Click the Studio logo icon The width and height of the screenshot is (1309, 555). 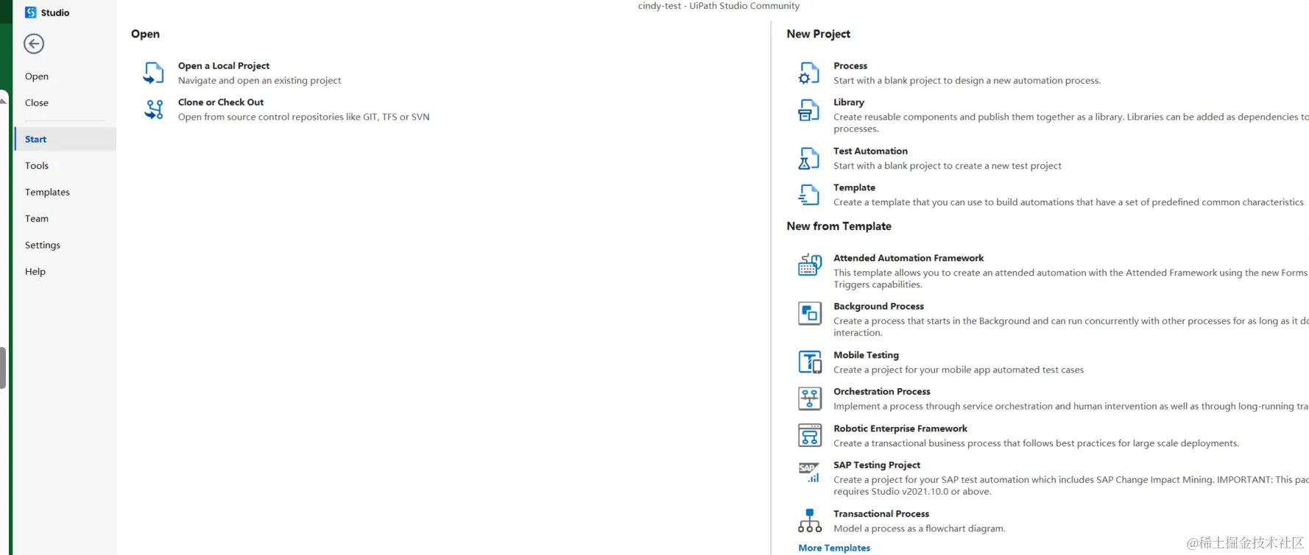(x=31, y=12)
